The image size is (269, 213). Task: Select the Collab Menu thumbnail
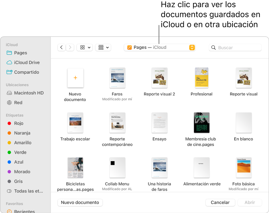pyautogui.click(x=117, y=168)
